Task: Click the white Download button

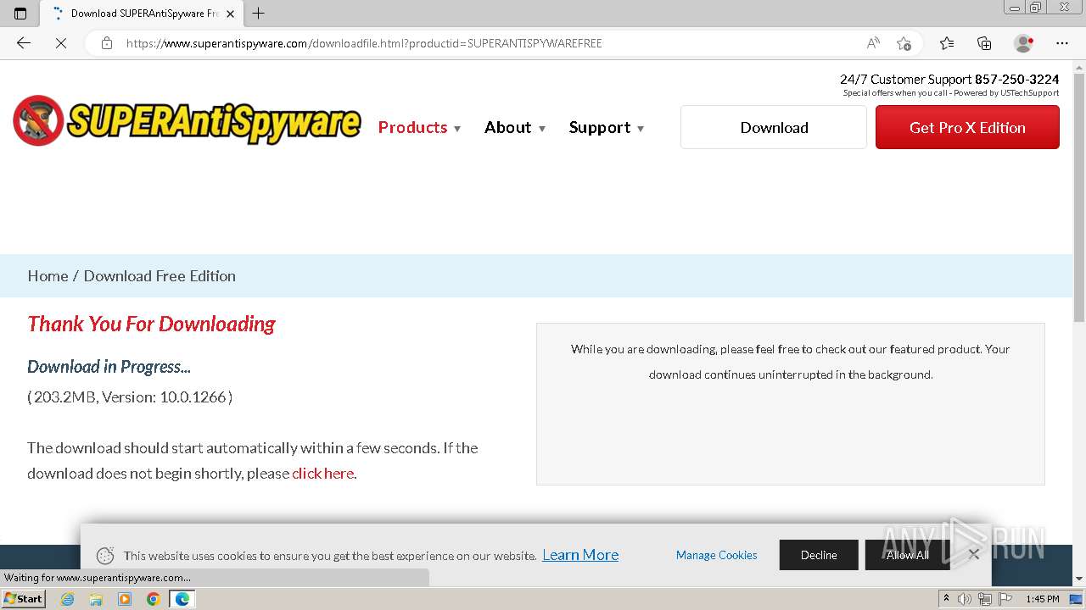Action: [x=774, y=127]
